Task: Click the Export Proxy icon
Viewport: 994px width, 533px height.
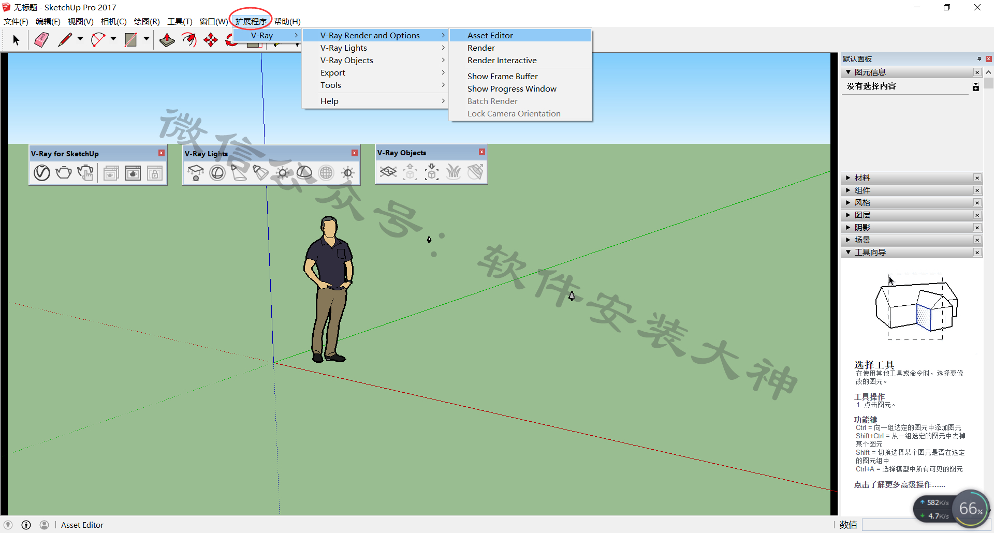Action: pos(410,171)
